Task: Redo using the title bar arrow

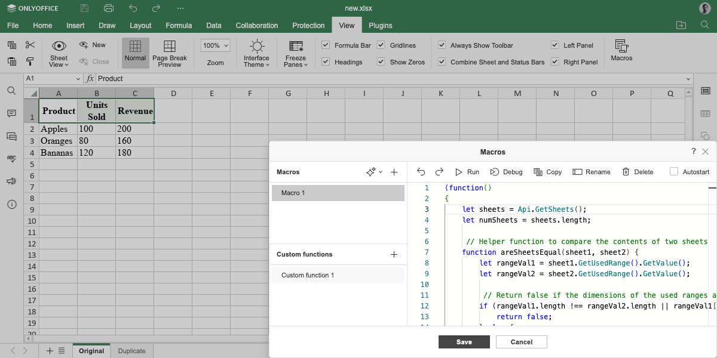Action: pyautogui.click(x=156, y=8)
